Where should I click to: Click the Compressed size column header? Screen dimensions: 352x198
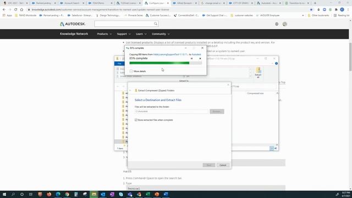click(x=255, y=93)
